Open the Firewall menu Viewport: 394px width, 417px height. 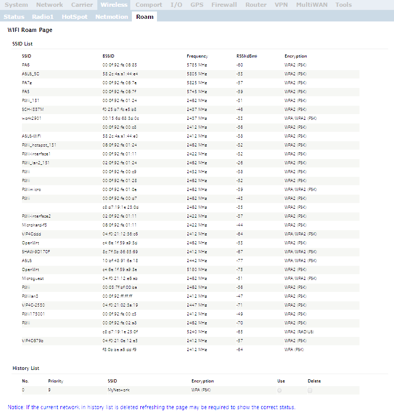(224, 5)
